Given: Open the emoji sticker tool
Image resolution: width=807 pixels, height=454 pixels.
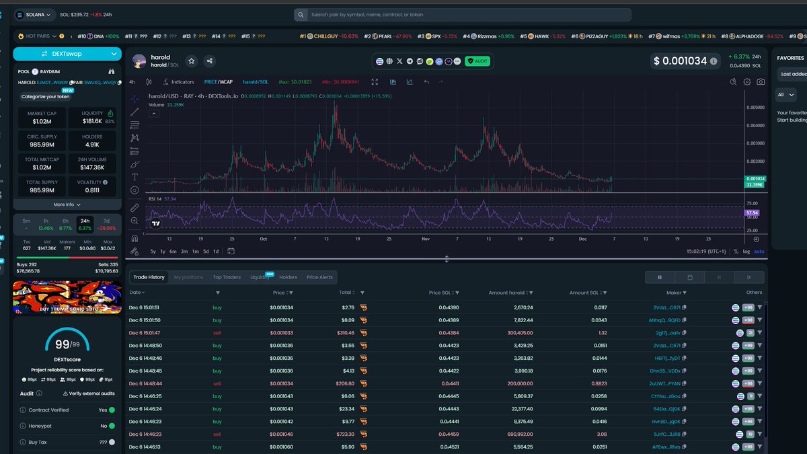Looking at the screenshot, I should click(134, 190).
